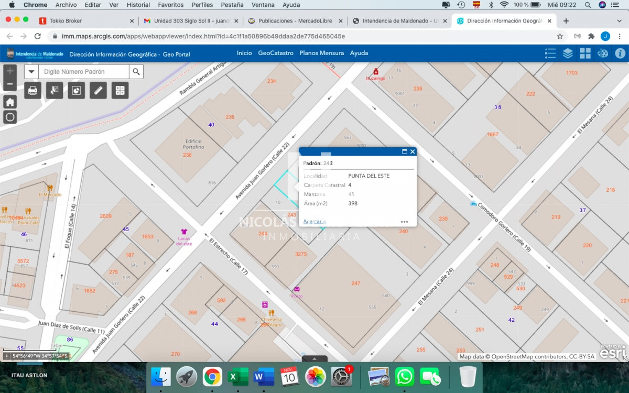This screenshot has width=629, height=393.
Task: Click the 'Acercar a' zoom link
Action: coord(314,222)
